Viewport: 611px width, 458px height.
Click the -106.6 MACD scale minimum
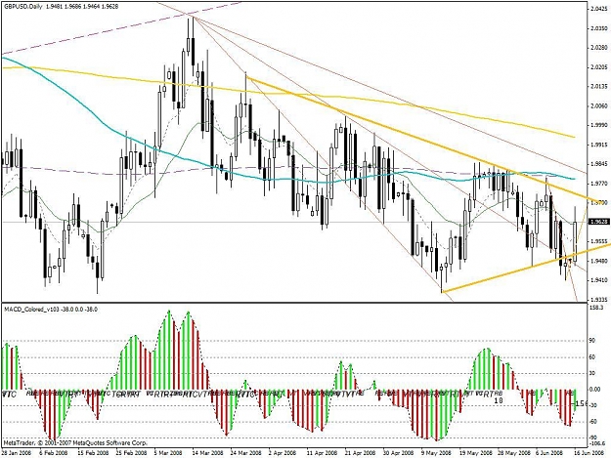598,443
